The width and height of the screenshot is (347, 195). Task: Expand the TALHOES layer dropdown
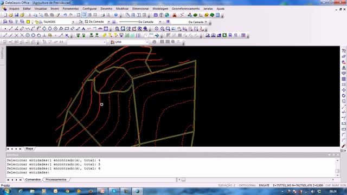point(73,22)
